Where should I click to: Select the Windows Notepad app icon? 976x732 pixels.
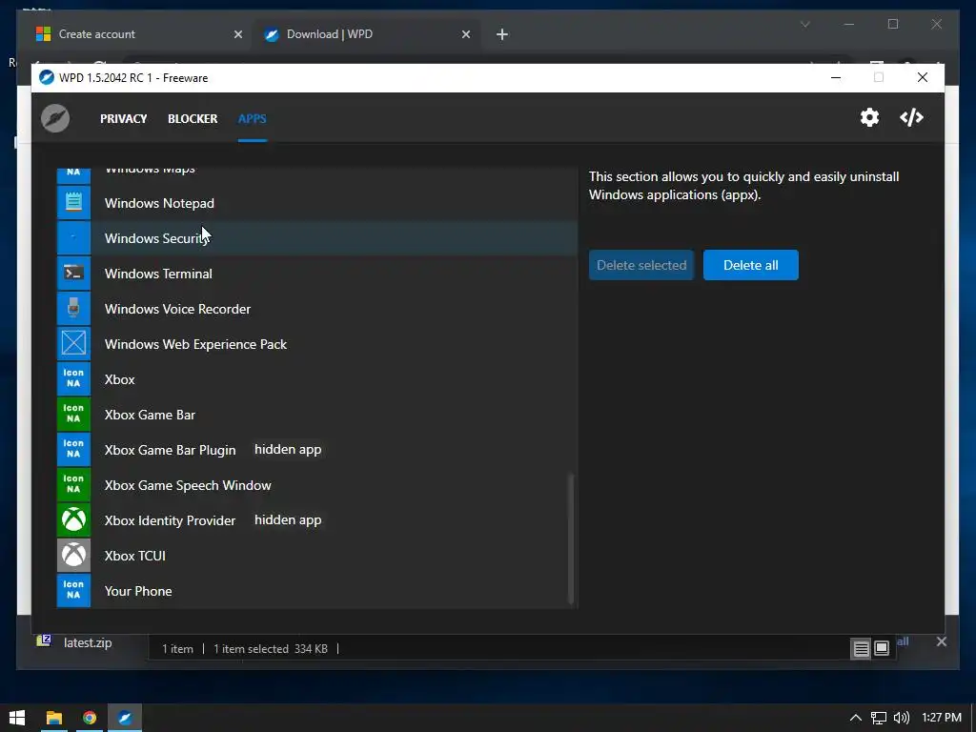[73, 203]
